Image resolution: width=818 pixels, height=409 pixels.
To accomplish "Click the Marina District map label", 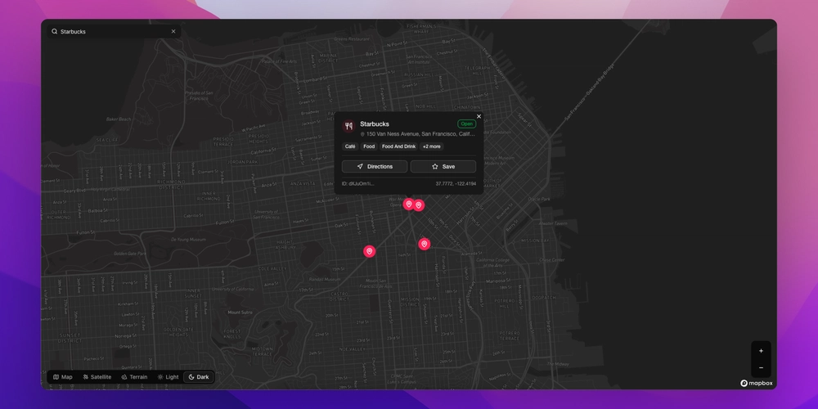I will pos(329,57).
